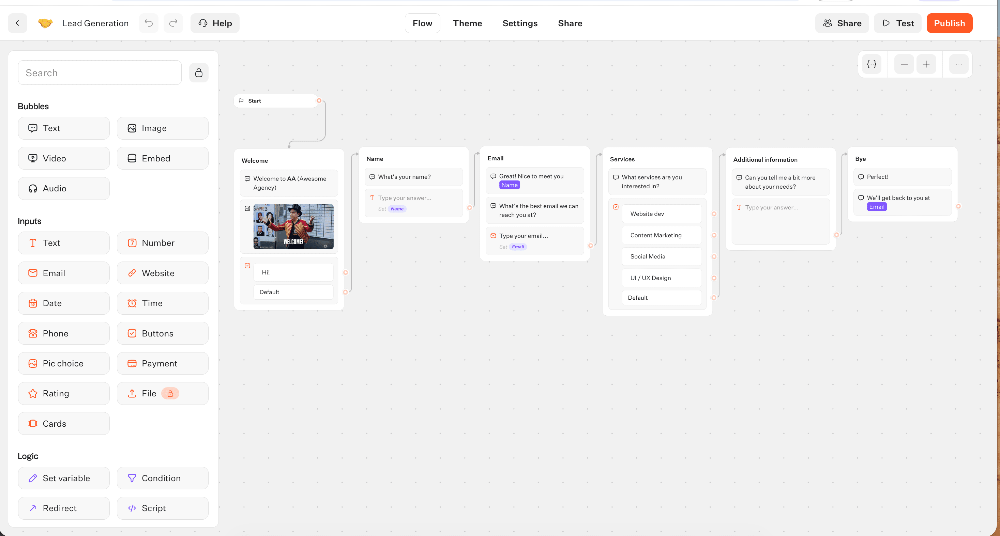Toggle the sidebar lock icon

pos(199,73)
